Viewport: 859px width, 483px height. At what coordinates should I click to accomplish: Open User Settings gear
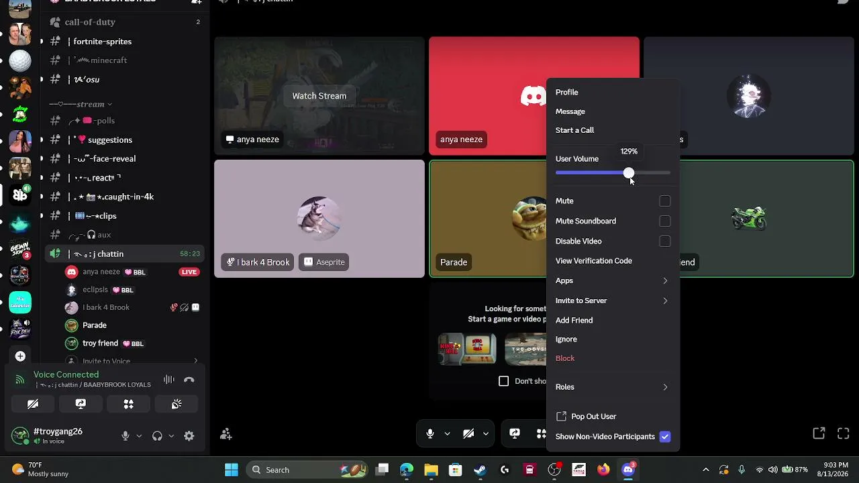189,436
